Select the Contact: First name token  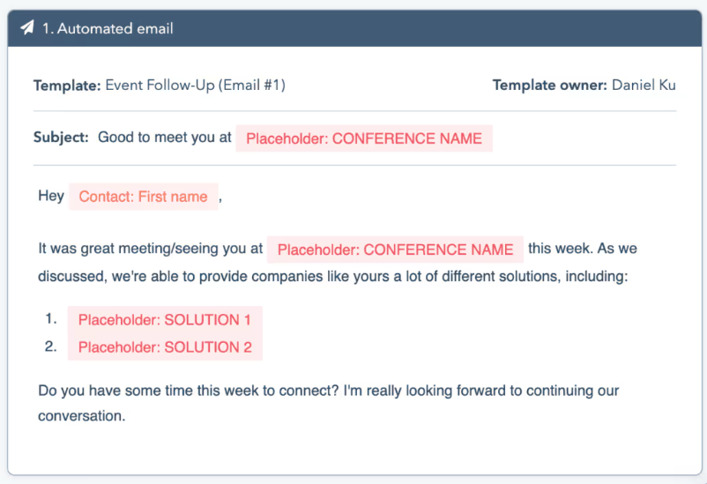[x=144, y=197]
